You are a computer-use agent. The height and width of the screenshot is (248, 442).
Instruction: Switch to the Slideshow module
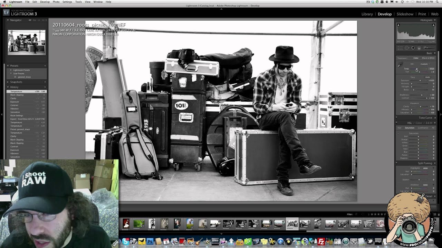(x=405, y=14)
